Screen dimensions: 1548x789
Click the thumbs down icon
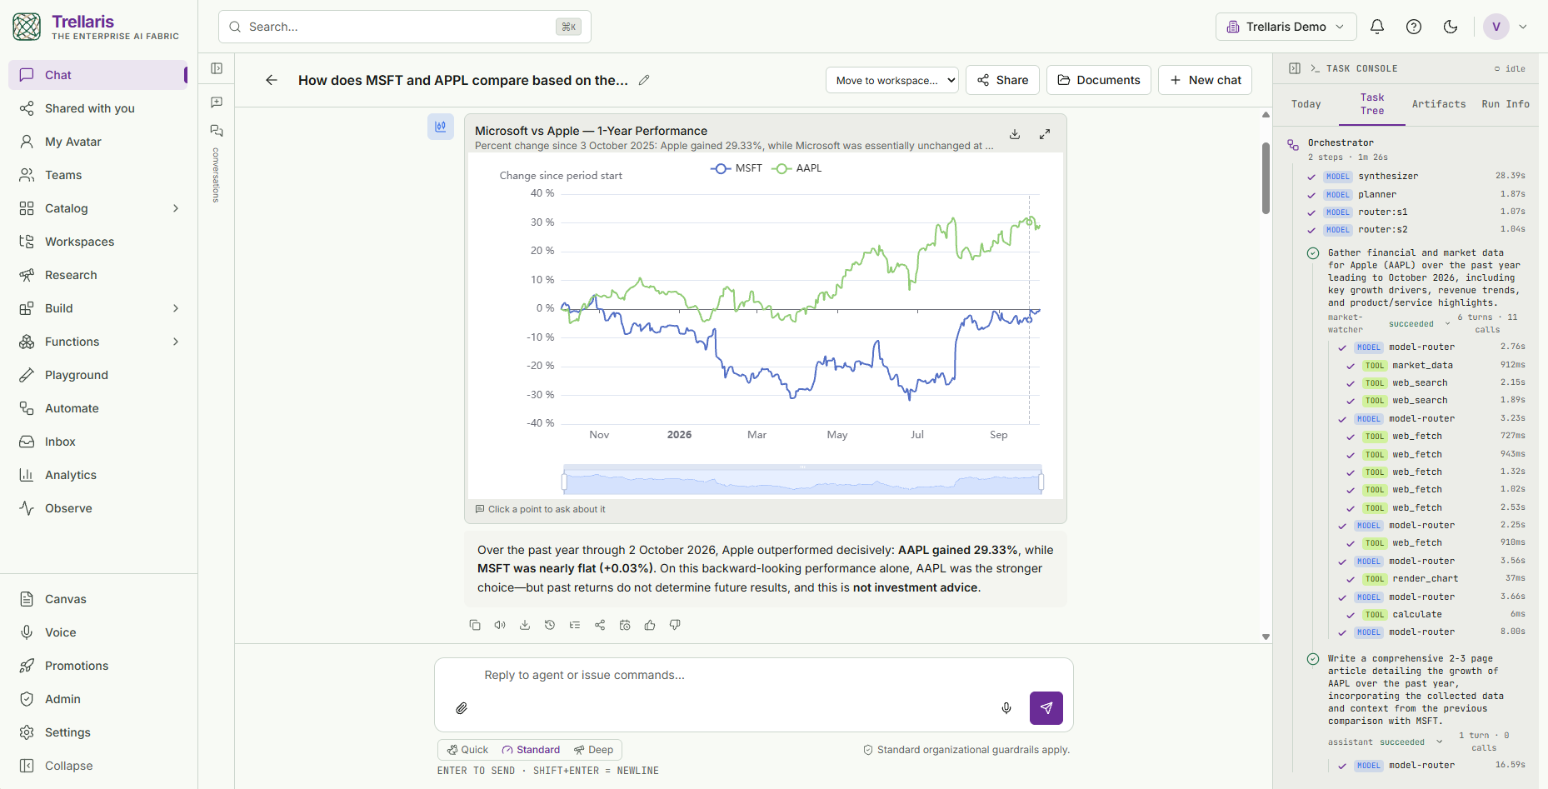point(675,625)
